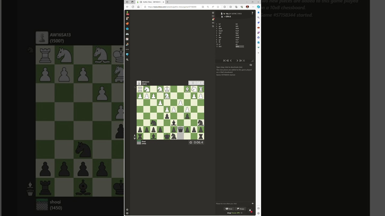Screen dimensions: 385x216
Task: Open browser Settings and more menu
Action: click(x=253, y=7)
